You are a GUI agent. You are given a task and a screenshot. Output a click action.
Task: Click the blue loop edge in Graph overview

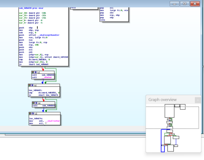[161, 141]
